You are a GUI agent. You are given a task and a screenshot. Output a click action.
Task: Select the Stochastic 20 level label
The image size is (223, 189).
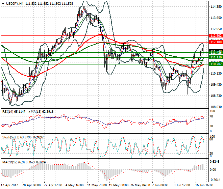(x=211, y=154)
